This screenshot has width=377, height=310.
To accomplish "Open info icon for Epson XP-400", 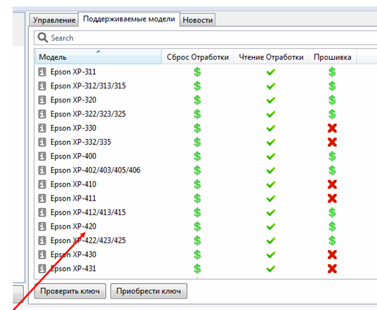I will tap(42, 156).
